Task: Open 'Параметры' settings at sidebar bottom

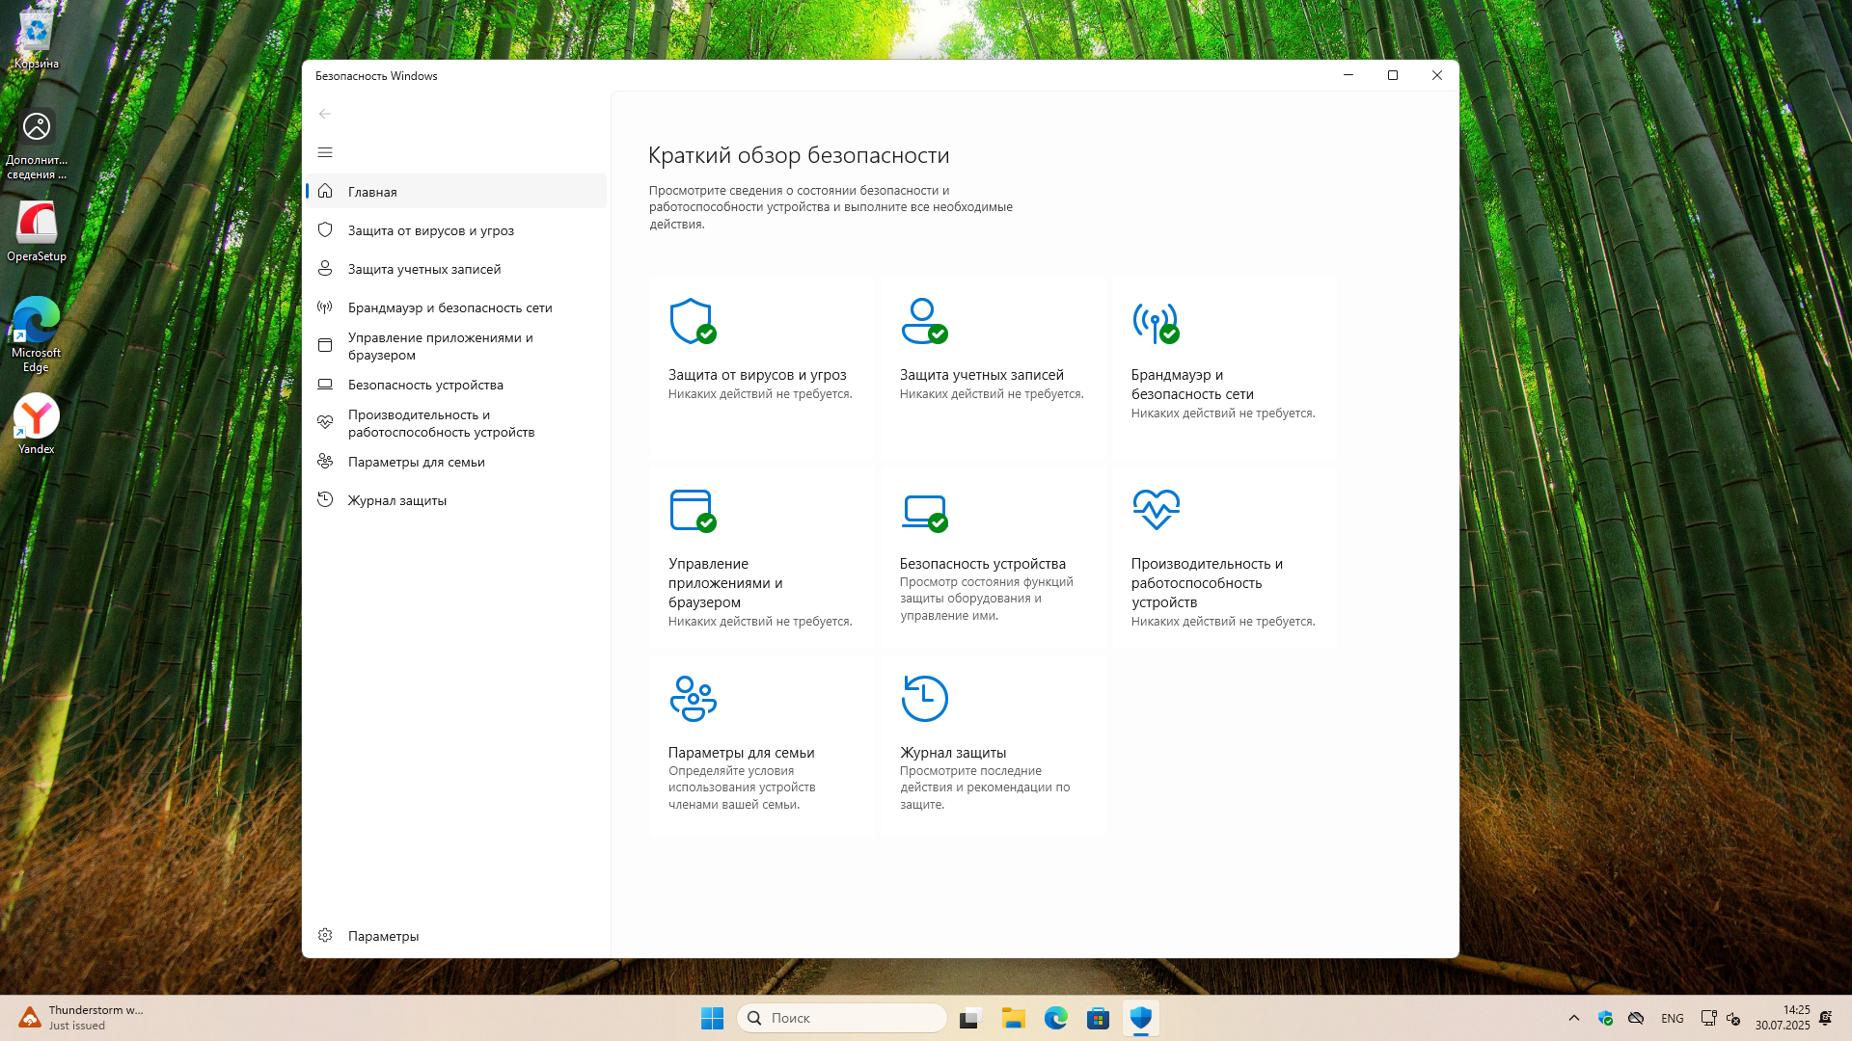Action: pos(383,936)
